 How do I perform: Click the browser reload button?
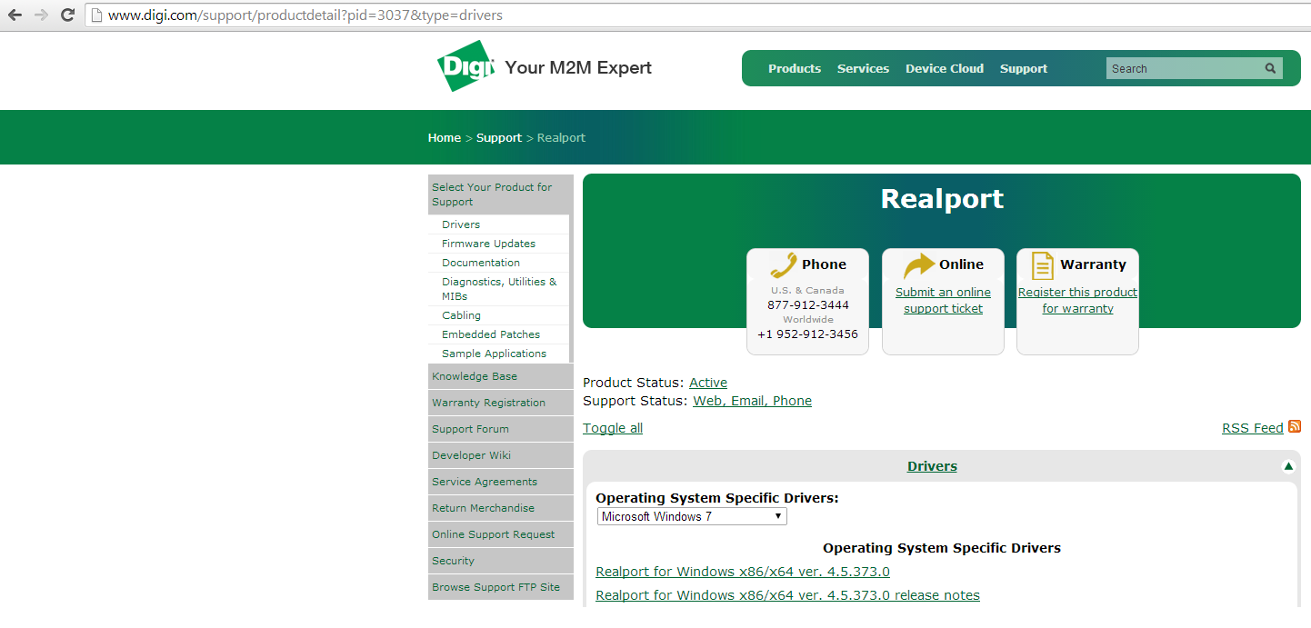pyautogui.click(x=67, y=15)
